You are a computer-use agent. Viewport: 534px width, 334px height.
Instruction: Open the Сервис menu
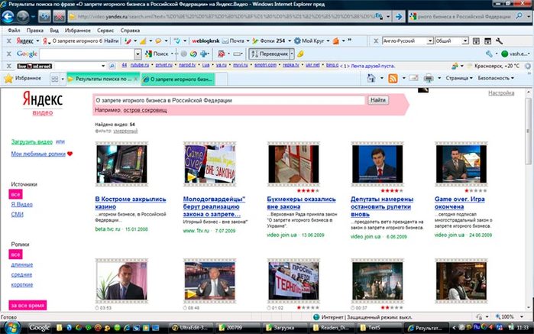tap(105, 31)
